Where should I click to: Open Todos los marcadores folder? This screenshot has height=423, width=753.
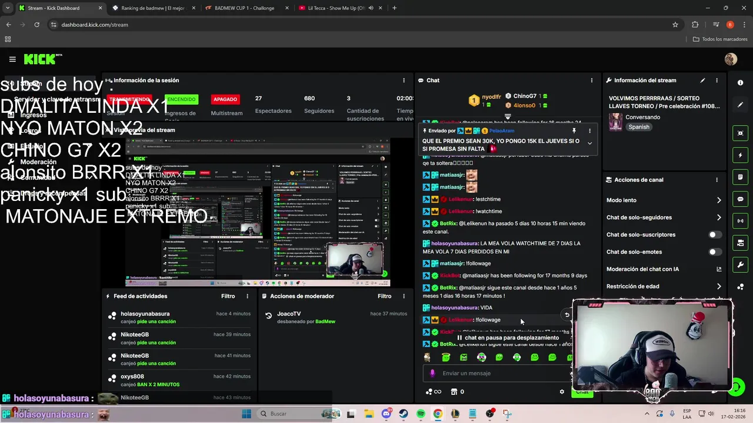coord(720,39)
